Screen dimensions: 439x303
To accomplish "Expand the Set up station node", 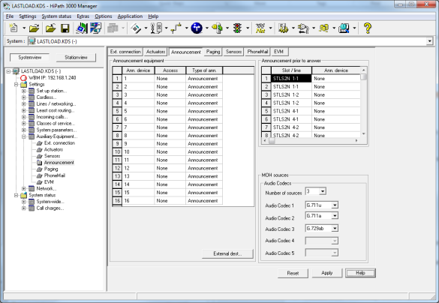I will [x=24, y=91].
